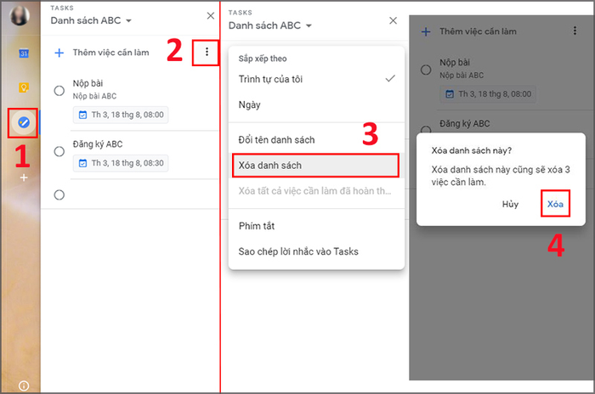Click calendar icon on 08:30 date chip

(x=82, y=163)
